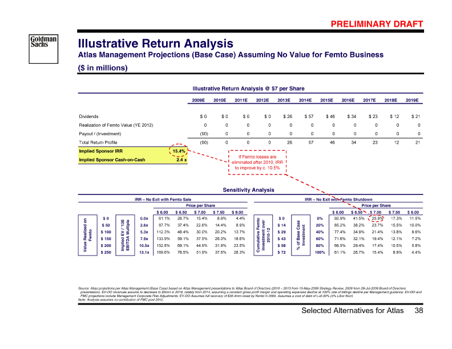Click the vertical Value Realized on Femto label
This screenshot has height=349, width=452.
[87, 234]
